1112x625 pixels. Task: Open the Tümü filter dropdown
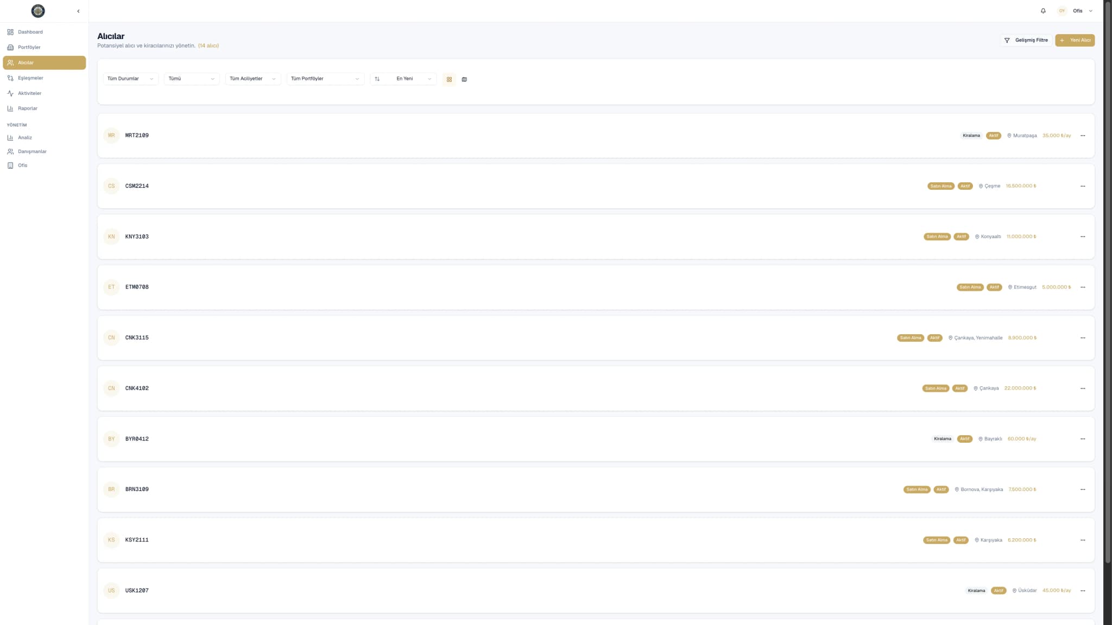(192, 79)
